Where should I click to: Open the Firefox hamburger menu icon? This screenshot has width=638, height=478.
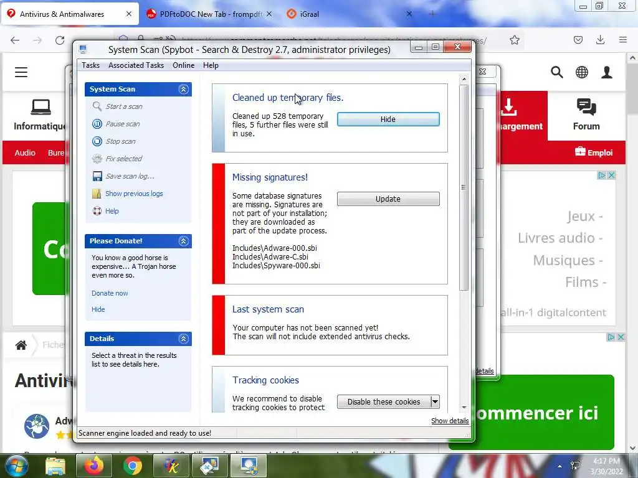622,40
